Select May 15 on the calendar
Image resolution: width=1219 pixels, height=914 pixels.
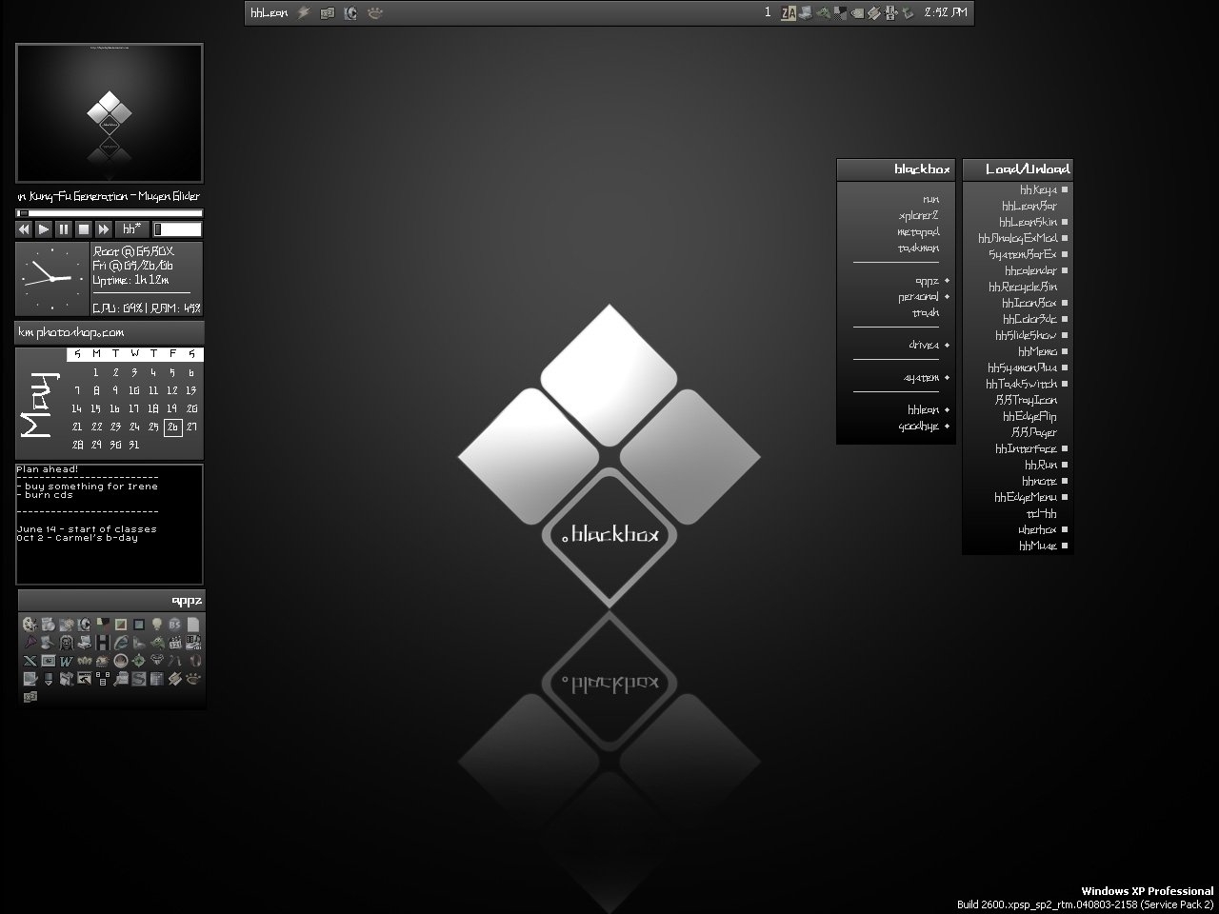tap(96, 409)
